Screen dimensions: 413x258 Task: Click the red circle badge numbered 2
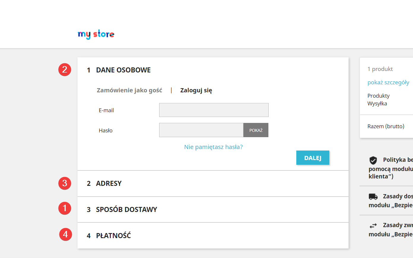(x=65, y=70)
